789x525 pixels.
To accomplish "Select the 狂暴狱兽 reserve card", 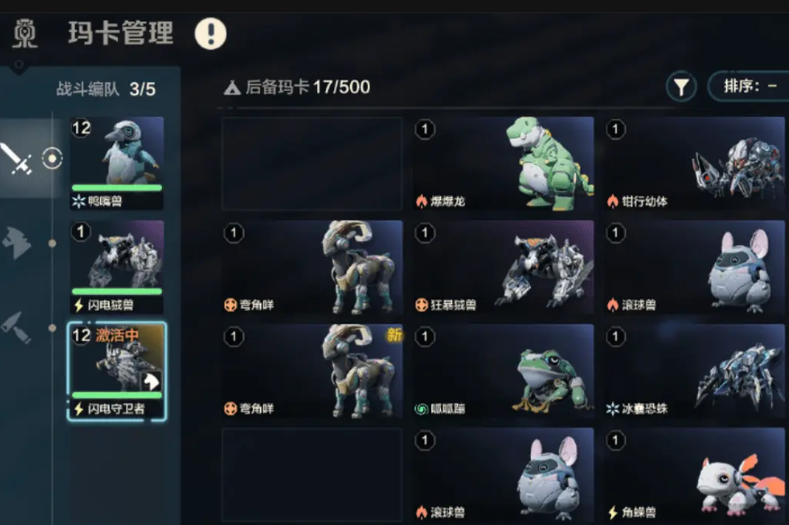I will coord(504,268).
